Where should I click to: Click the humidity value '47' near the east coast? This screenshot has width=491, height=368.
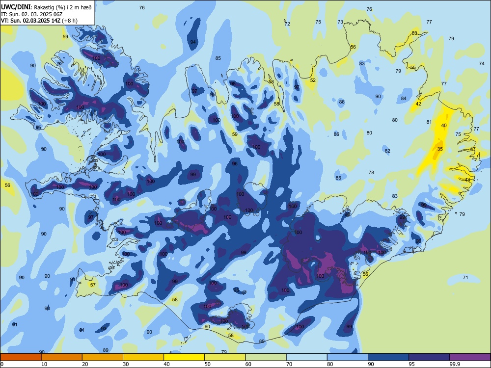(x=473, y=149)
